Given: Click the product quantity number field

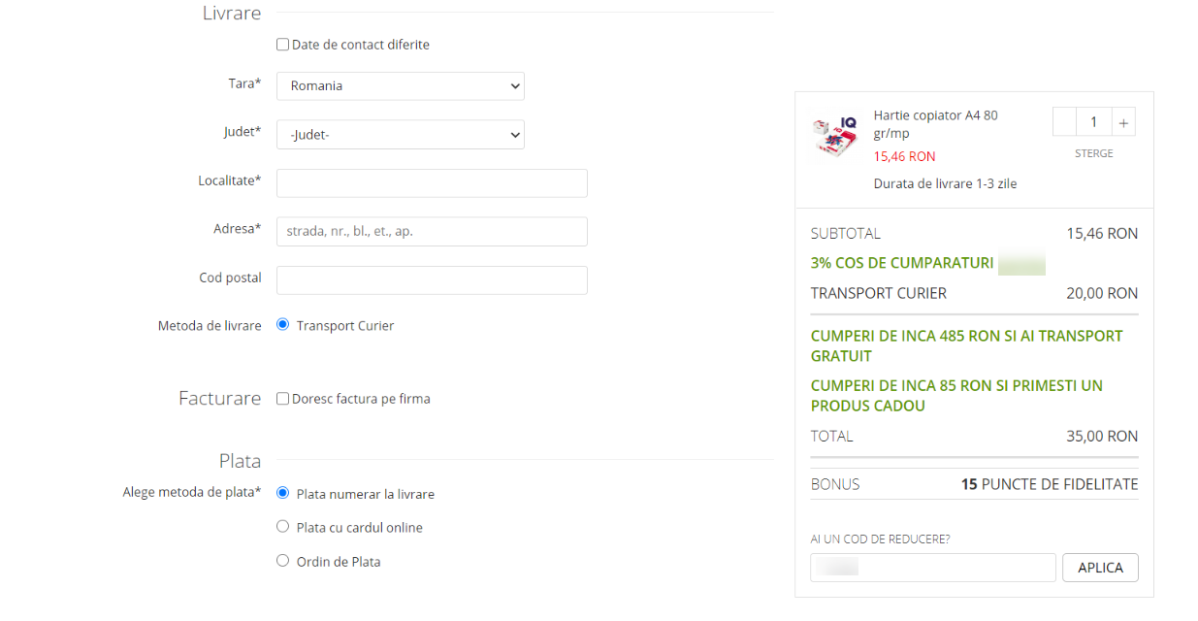Looking at the screenshot, I should [1093, 122].
